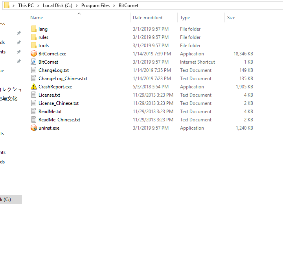The height and width of the screenshot is (273, 283).
Task: Select License_Chinese.txt file name
Action: click(59, 103)
